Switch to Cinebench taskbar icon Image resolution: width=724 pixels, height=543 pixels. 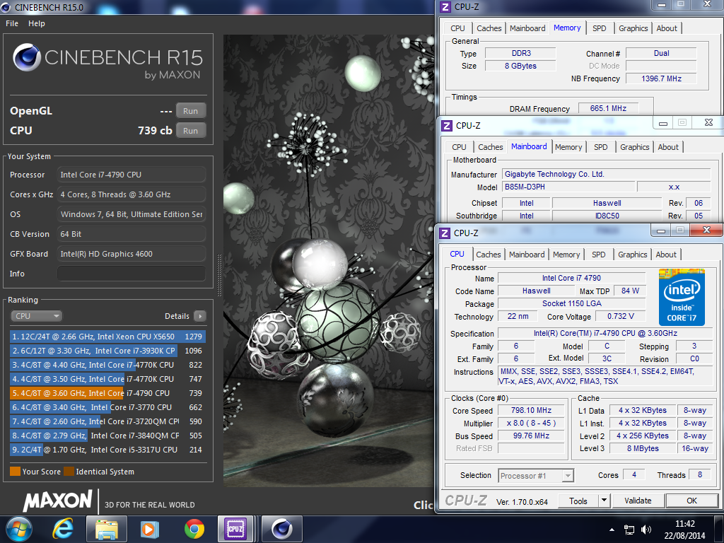[281, 529]
